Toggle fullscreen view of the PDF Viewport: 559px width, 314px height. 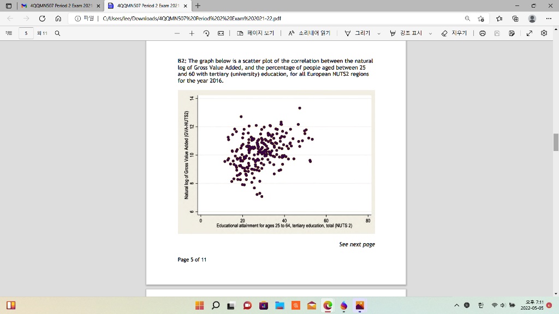(529, 33)
